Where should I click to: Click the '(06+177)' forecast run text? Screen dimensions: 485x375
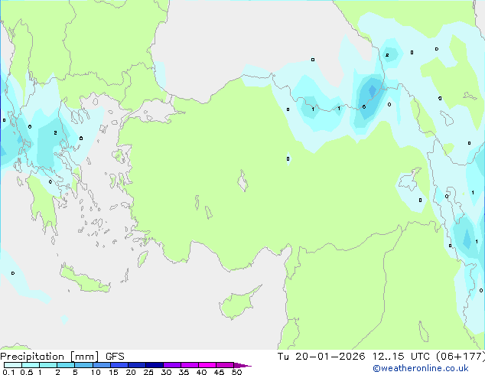[x=461, y=357]
